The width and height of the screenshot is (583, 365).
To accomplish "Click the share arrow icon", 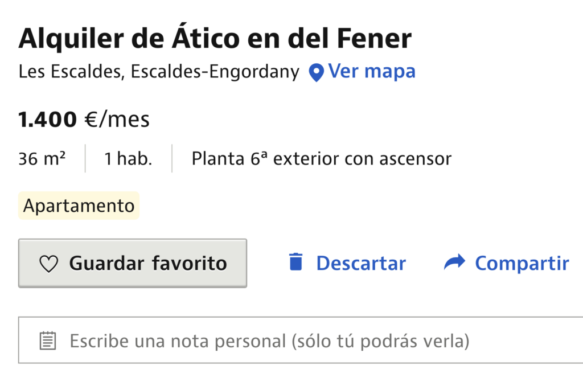I will (x=454, y=263).
